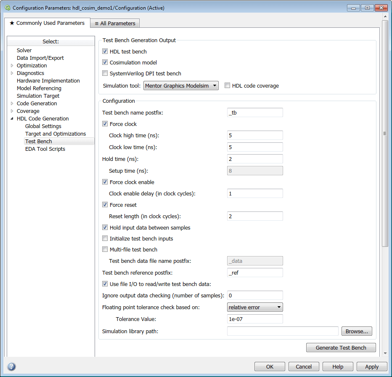The image size is (392, 377).
Task: Click the Tolerance Value field
Action: tap(255, 319)
